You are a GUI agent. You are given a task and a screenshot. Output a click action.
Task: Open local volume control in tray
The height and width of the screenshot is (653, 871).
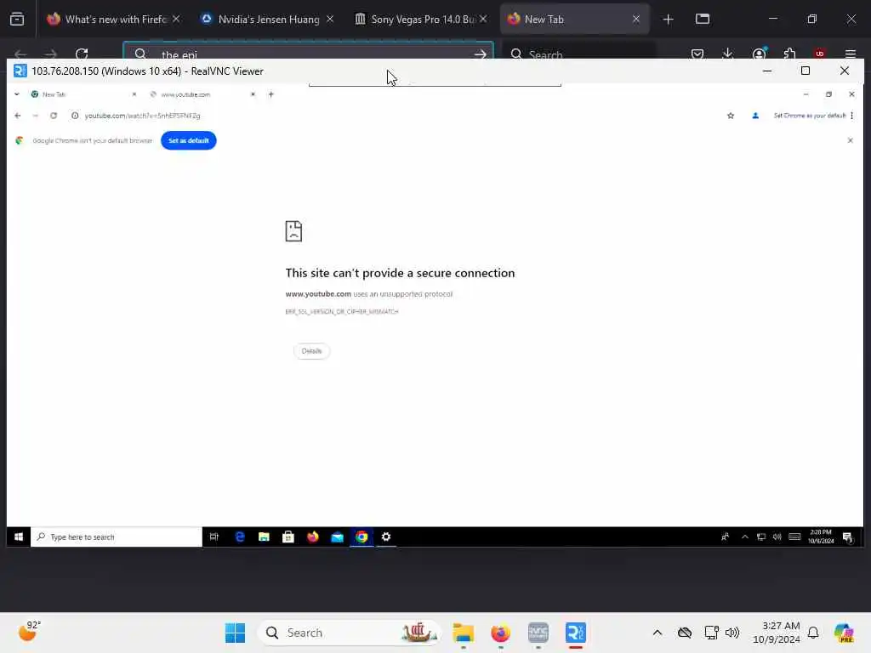[732, 633]
